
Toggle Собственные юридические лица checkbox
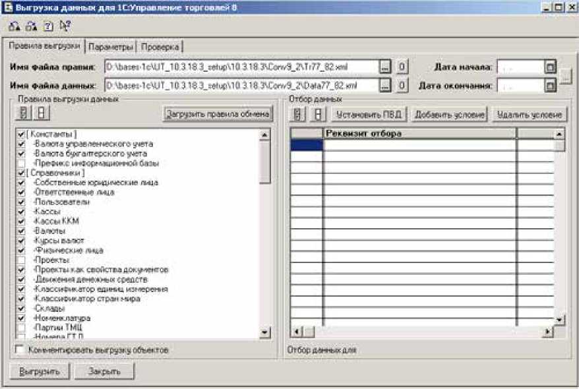21,183
